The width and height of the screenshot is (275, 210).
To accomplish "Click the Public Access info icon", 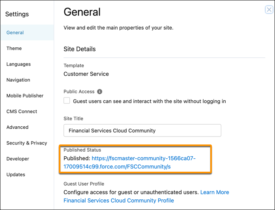I will (99, 92).
